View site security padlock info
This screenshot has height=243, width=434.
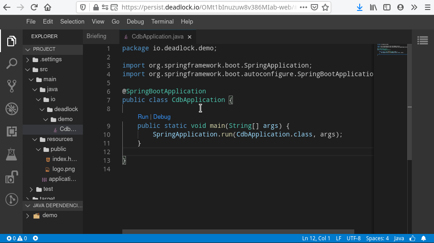click(x=96, y=7)
